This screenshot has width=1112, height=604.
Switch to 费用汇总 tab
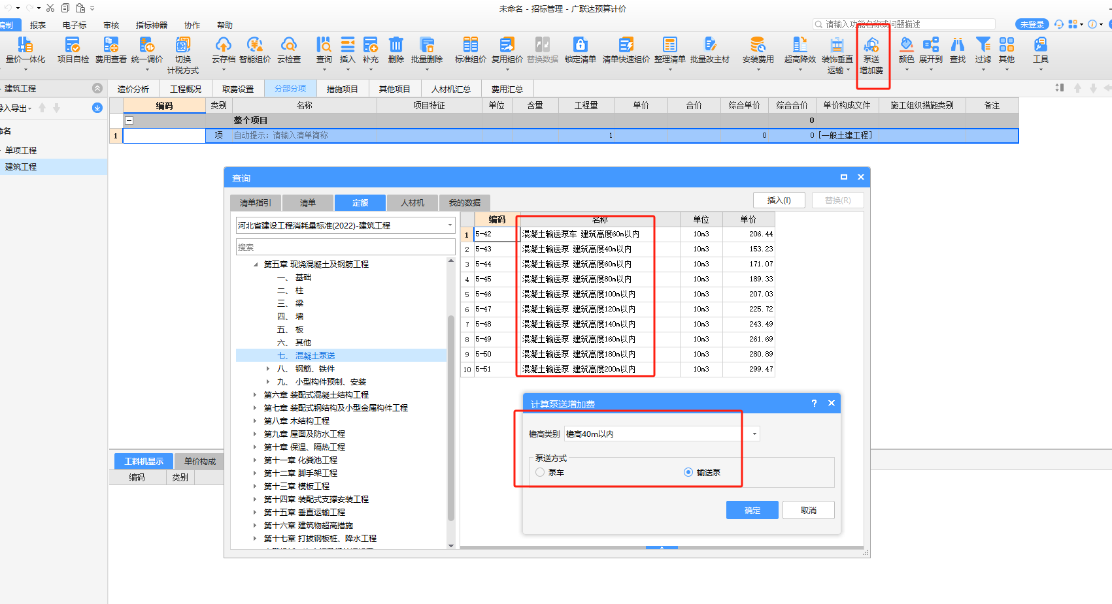point(507,89)
